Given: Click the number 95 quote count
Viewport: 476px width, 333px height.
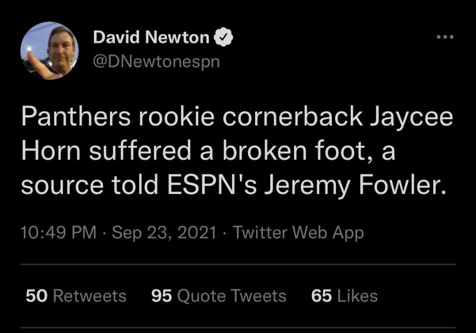Looking at the screenshot, I should (x=162, y=296).
